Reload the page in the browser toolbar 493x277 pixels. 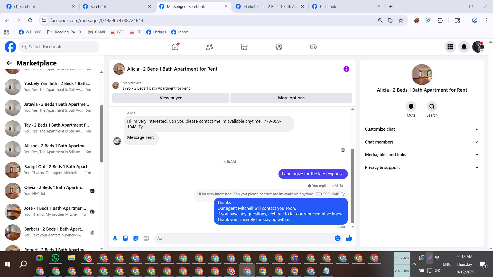coord(30,20)
